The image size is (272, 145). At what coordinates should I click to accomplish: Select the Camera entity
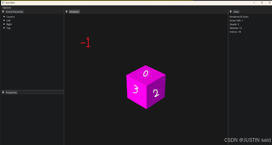11,17
